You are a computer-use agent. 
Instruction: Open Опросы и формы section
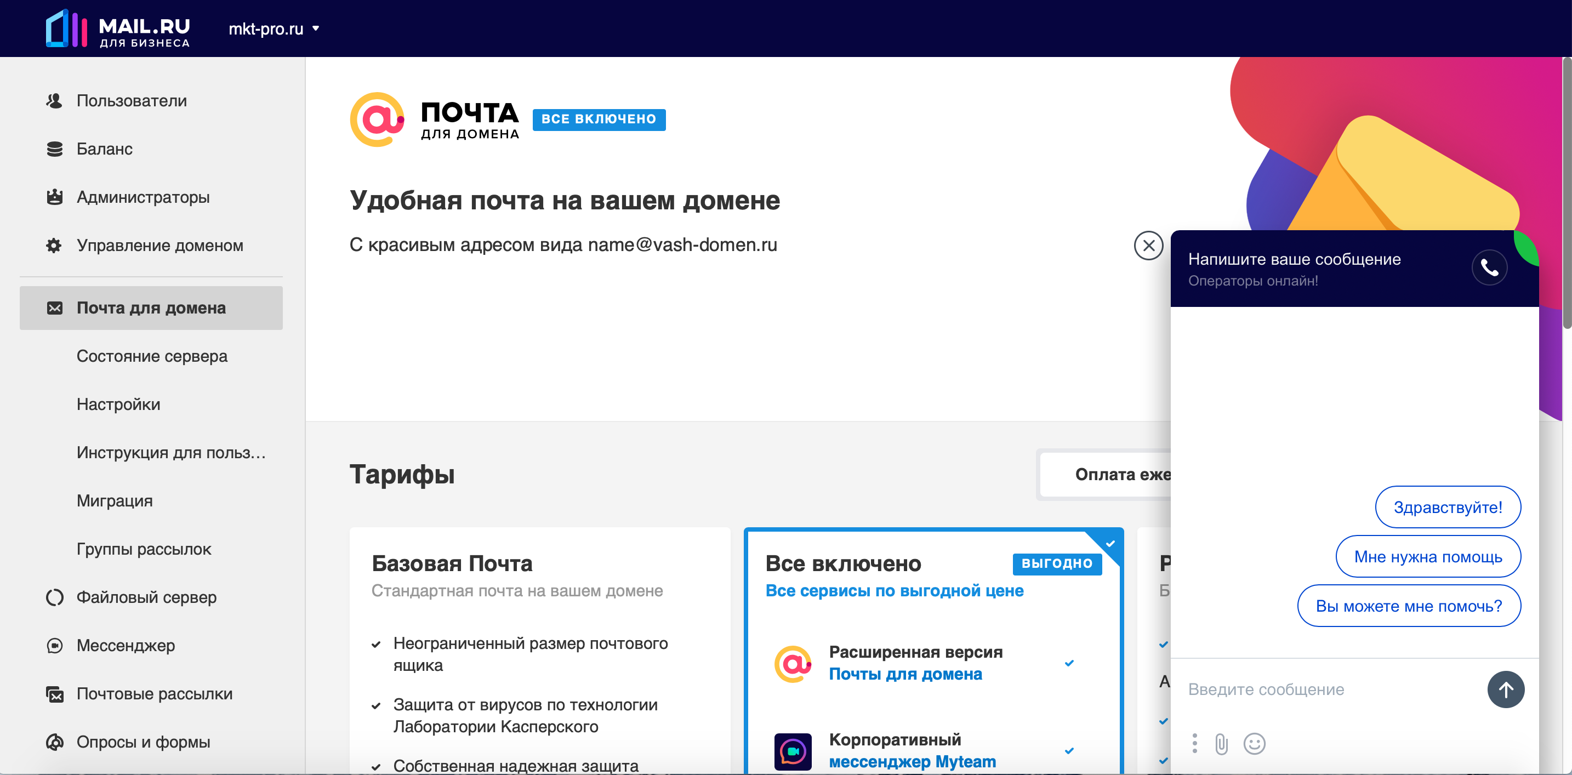point(144,742)
